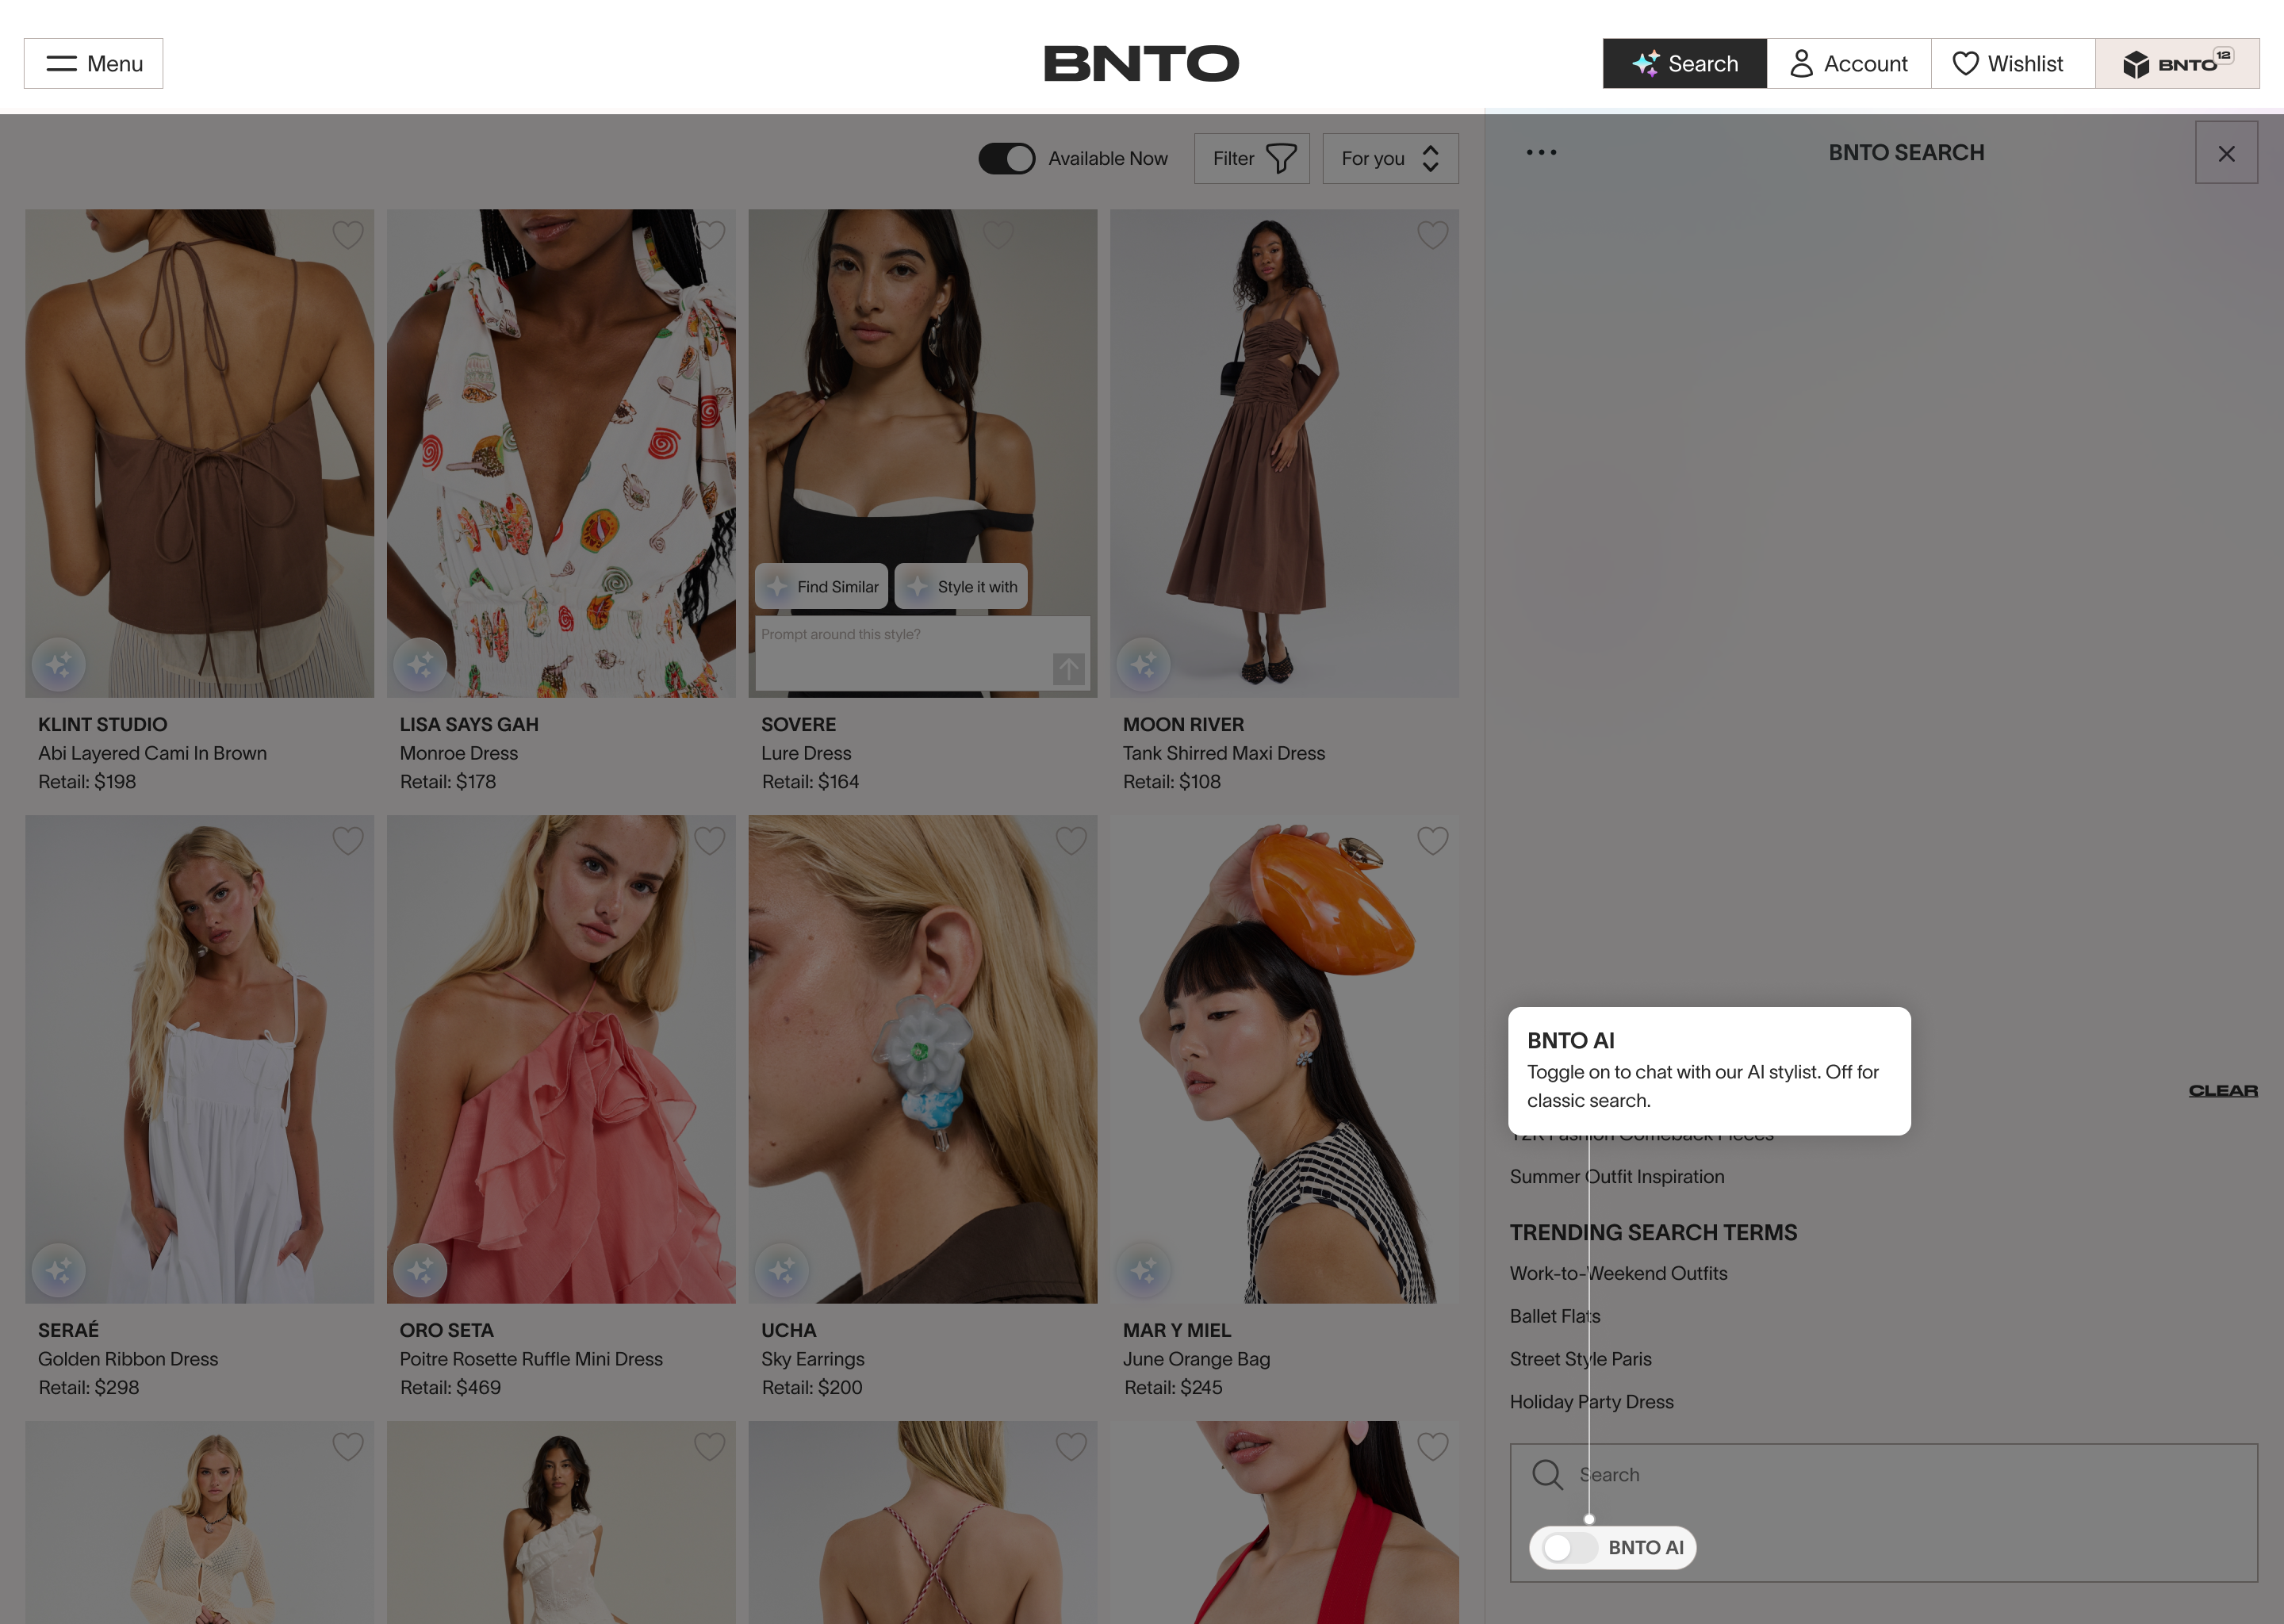Click the three-dots icon in BNTO Search panel
This screenshot has width=2284, height=1624.
coord(1541,153)
